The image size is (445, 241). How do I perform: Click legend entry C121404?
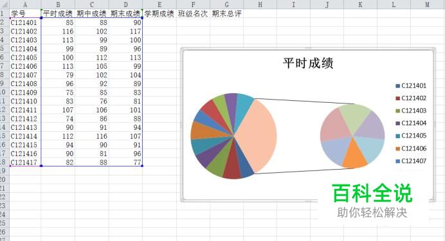411,123
